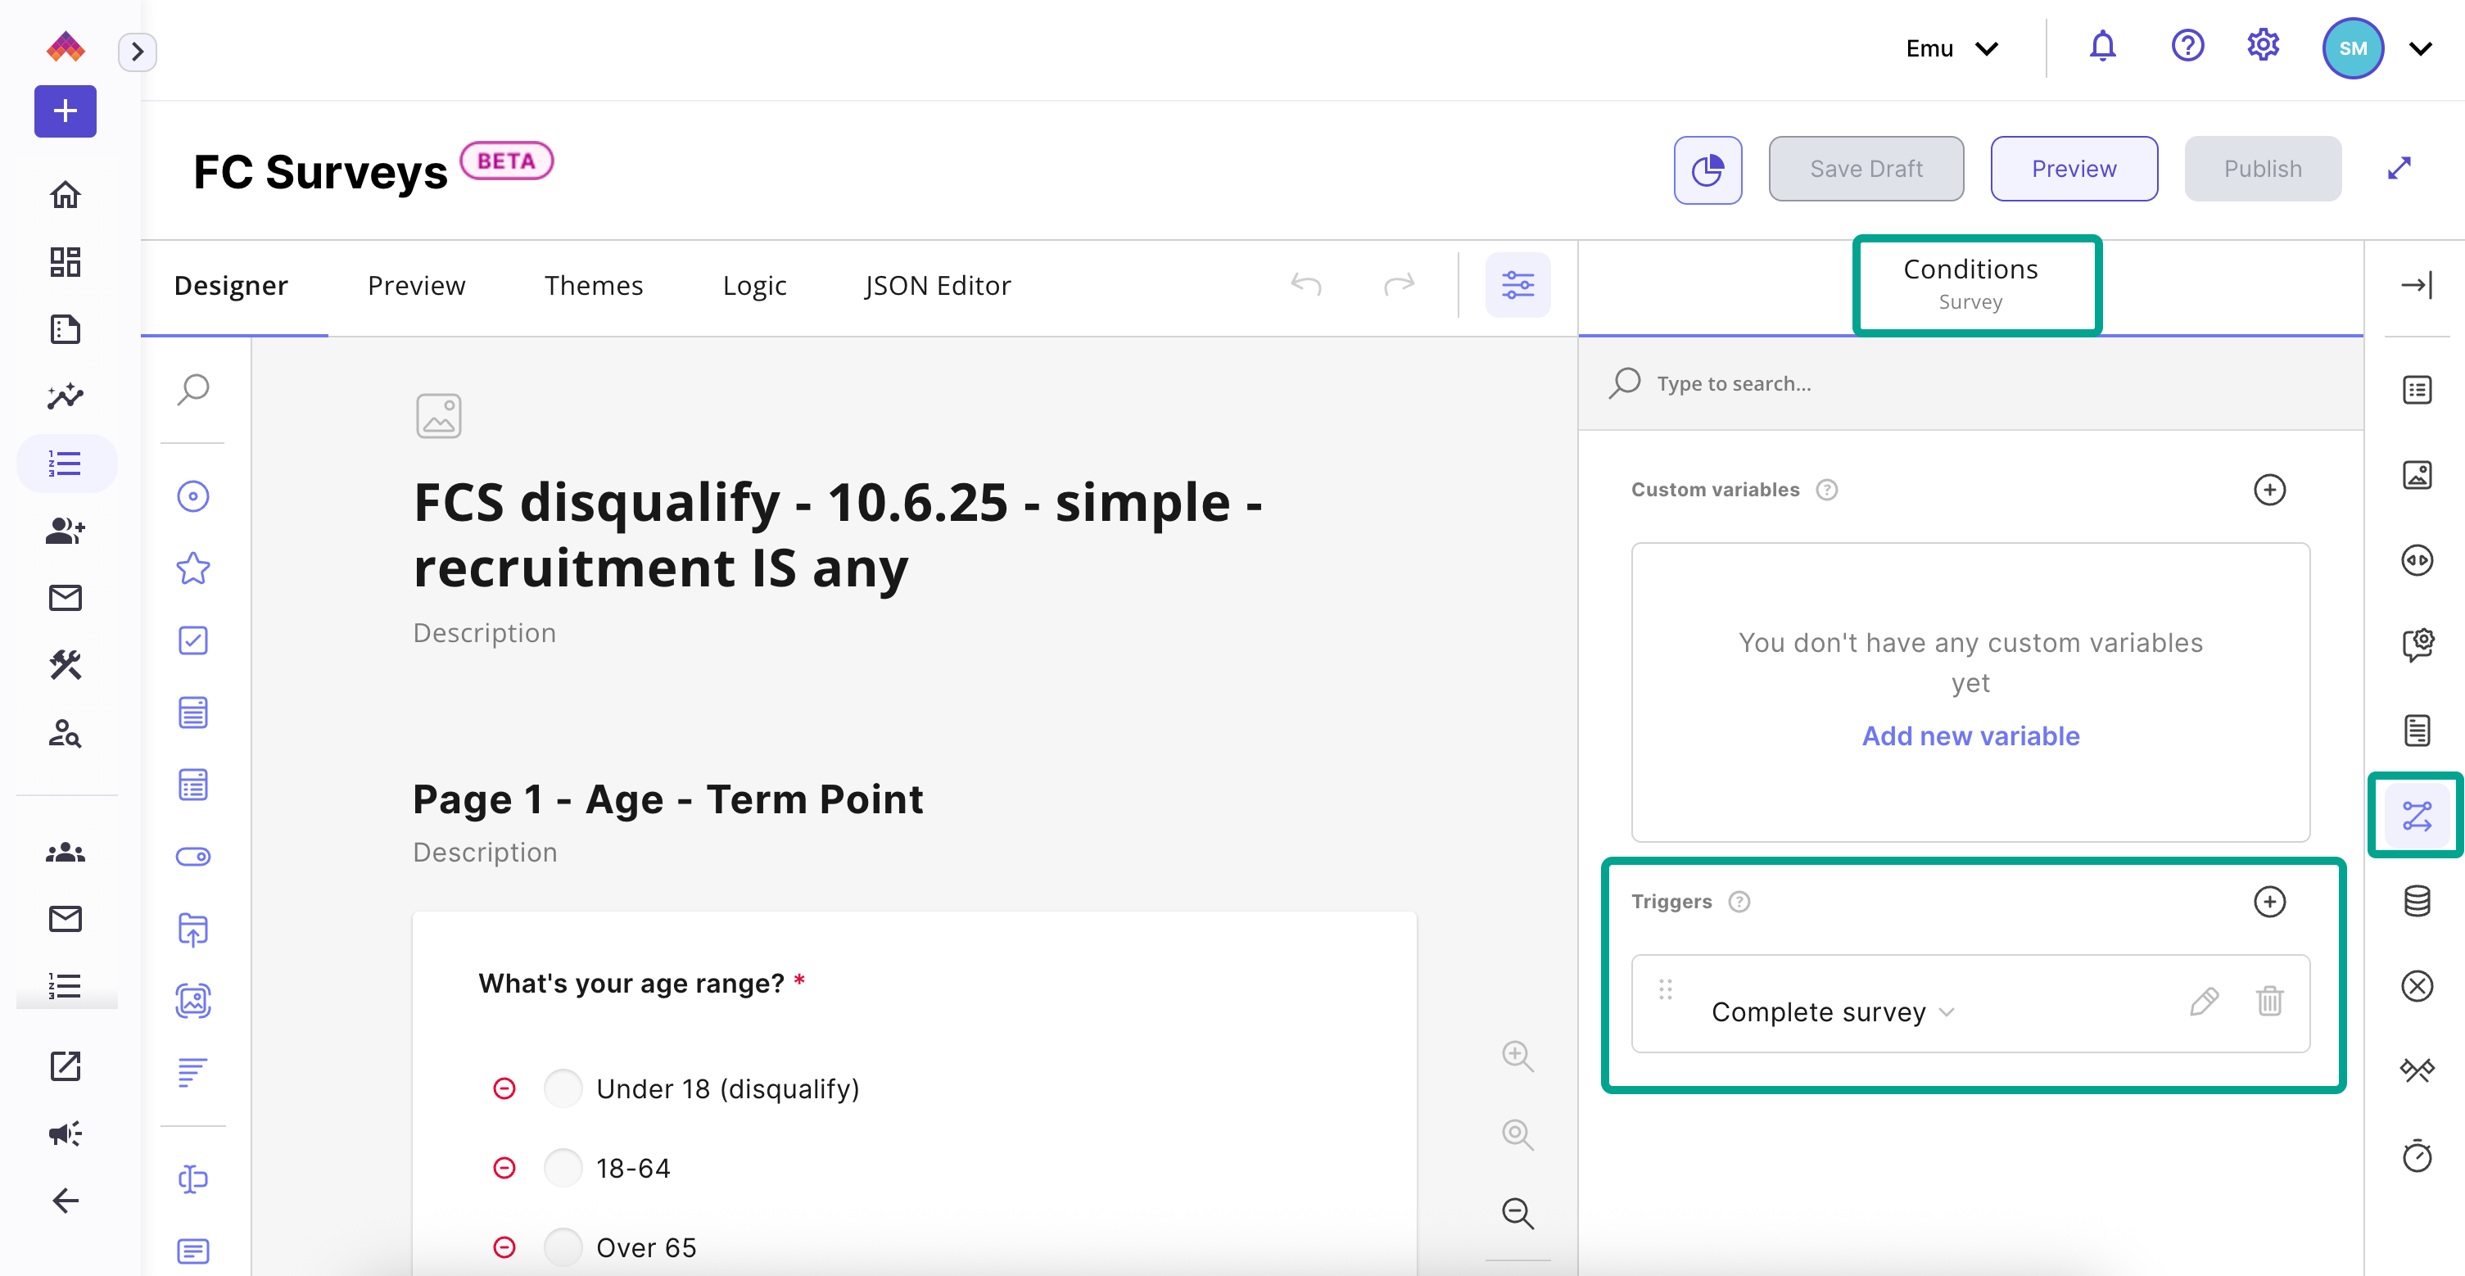Expand the Complete survey trigger dropdown
Screen dimensions: 2465x1276
[x=1947, y=1011]
